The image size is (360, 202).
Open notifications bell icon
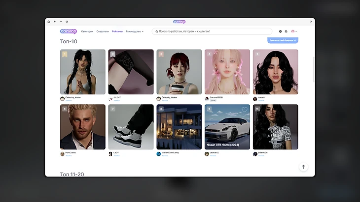286,31
